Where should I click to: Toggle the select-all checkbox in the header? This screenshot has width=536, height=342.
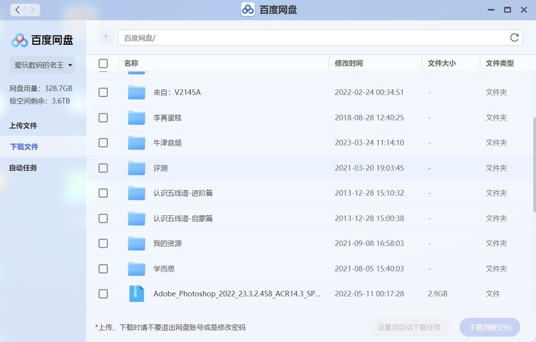pyautogui.click(x=103, y=63)
